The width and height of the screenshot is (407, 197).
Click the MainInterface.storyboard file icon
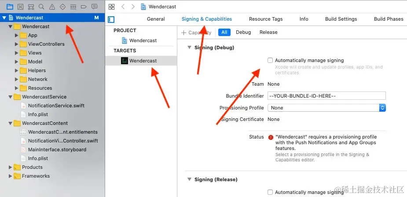(23, 150)
